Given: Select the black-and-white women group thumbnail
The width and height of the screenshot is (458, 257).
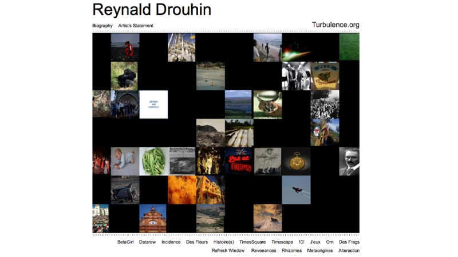Looking at the screenshot, I should click(x=296, y=76).
